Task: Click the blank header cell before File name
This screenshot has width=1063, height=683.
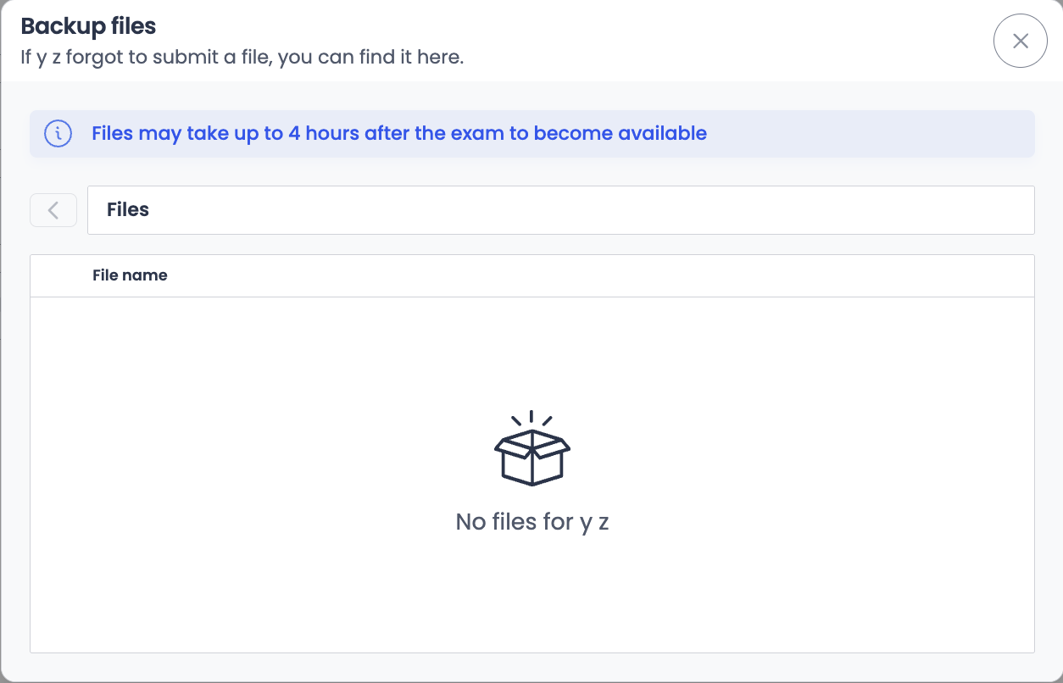Action: point(61,275)
